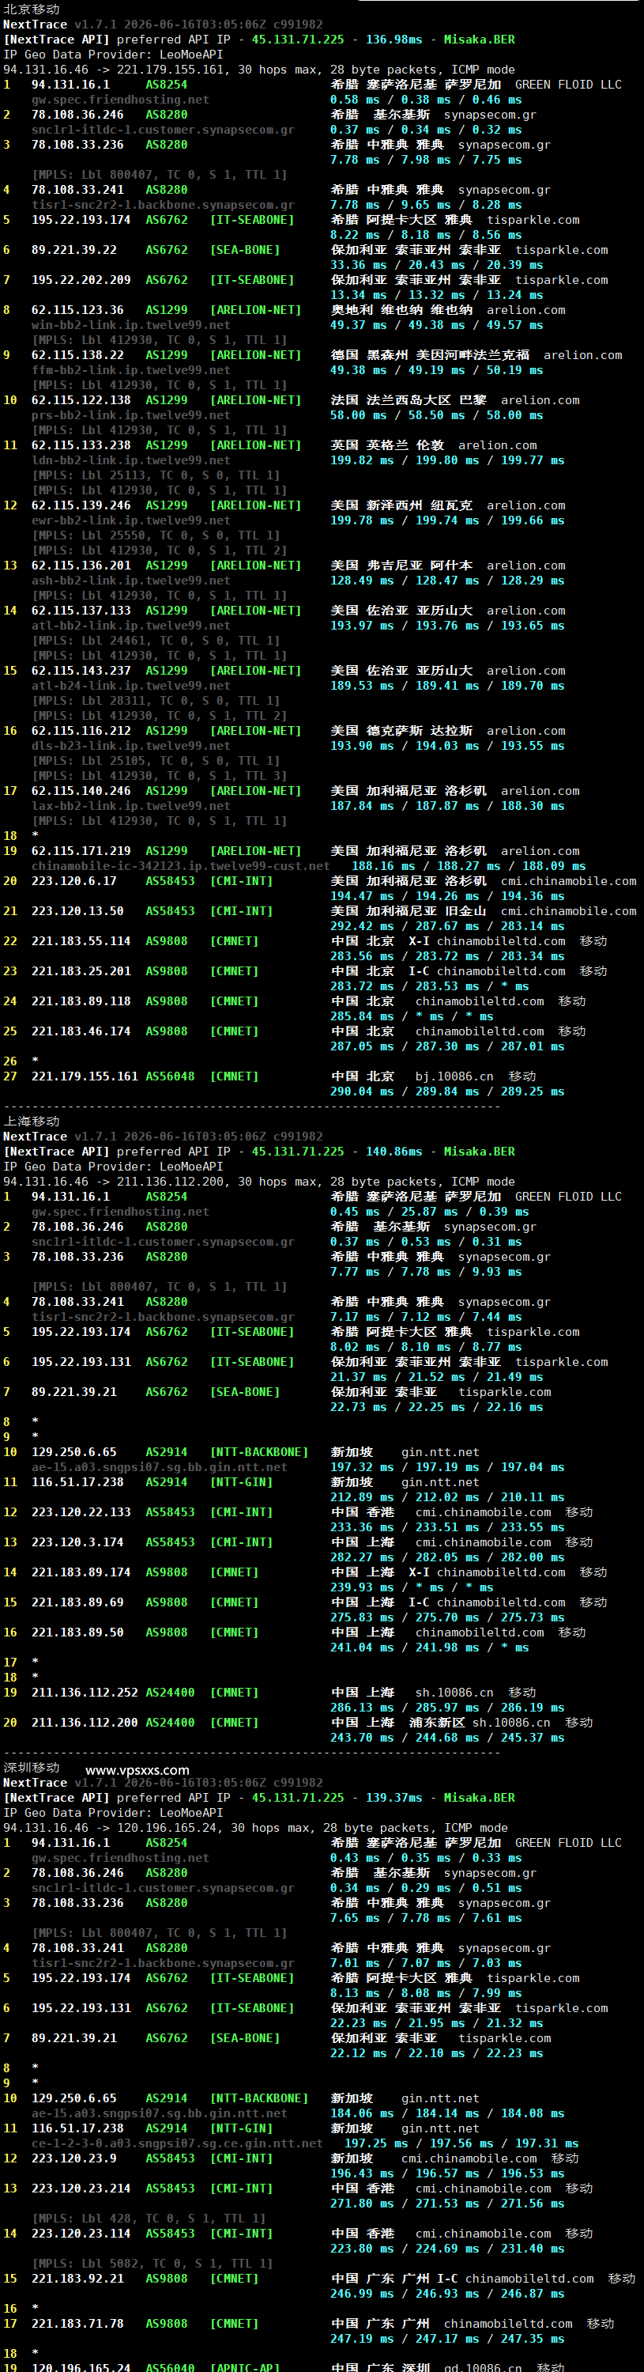Click the MPLS label Lbl 25550 line
The width and height of the screenshot is (644, 2372).
click(156, 536)
